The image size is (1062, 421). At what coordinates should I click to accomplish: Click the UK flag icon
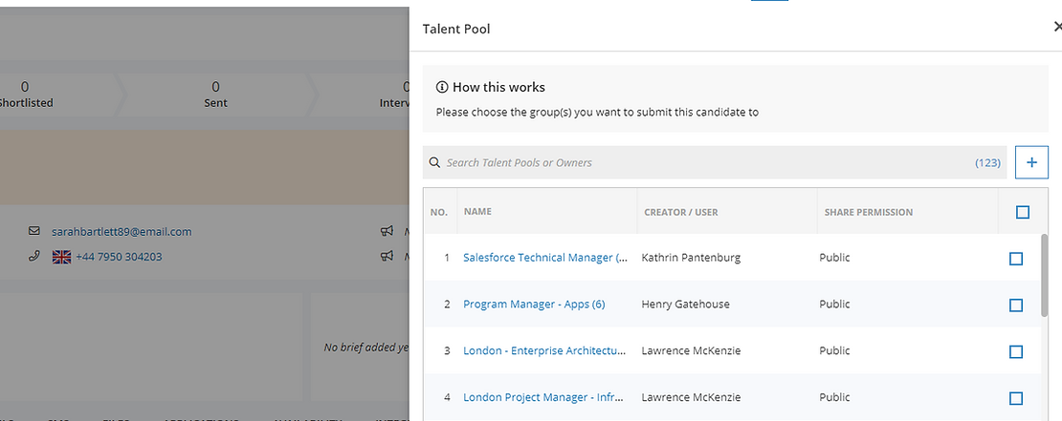[x=61, y=257]
